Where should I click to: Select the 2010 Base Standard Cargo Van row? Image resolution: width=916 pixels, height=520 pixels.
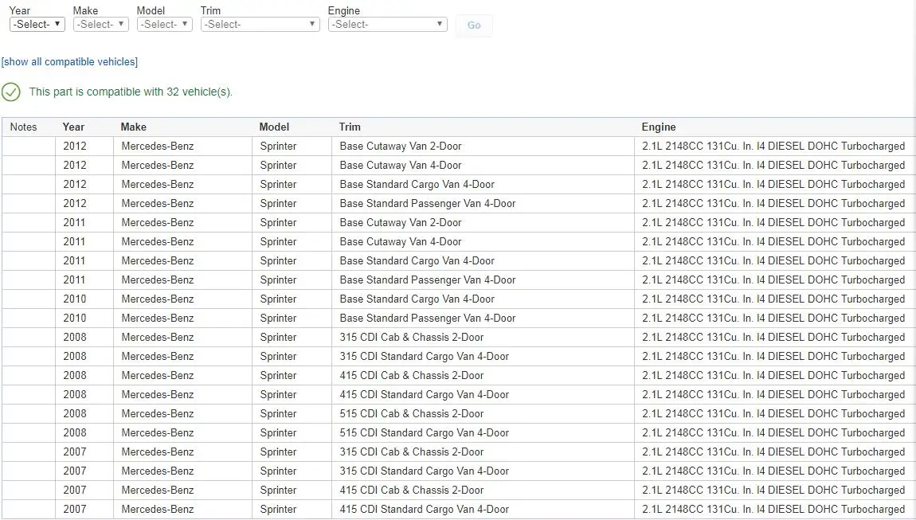pos(459,299)
